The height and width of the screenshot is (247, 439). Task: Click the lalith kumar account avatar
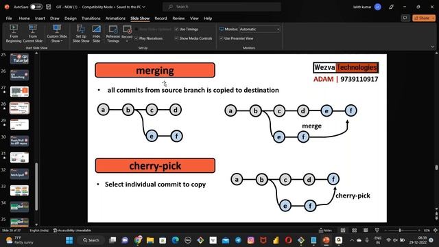pyautogui.click(x=378, y=7)
